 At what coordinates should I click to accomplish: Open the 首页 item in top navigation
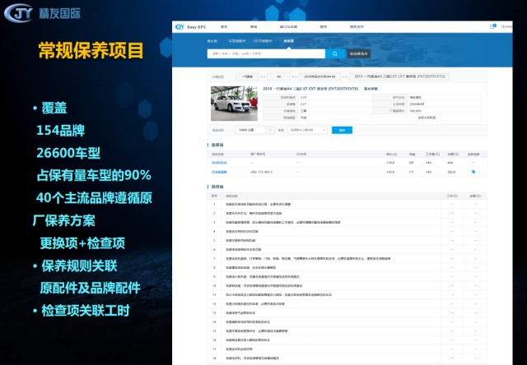tap(224, 26)
